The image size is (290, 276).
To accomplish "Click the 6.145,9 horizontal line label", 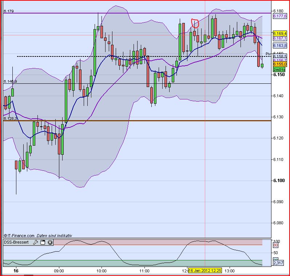I will pyautogui.click(x=10, y=82).
